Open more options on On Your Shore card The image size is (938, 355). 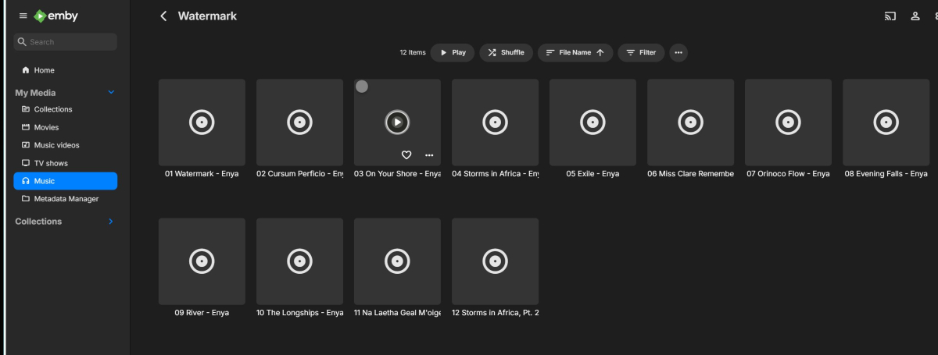pos(429,154)
